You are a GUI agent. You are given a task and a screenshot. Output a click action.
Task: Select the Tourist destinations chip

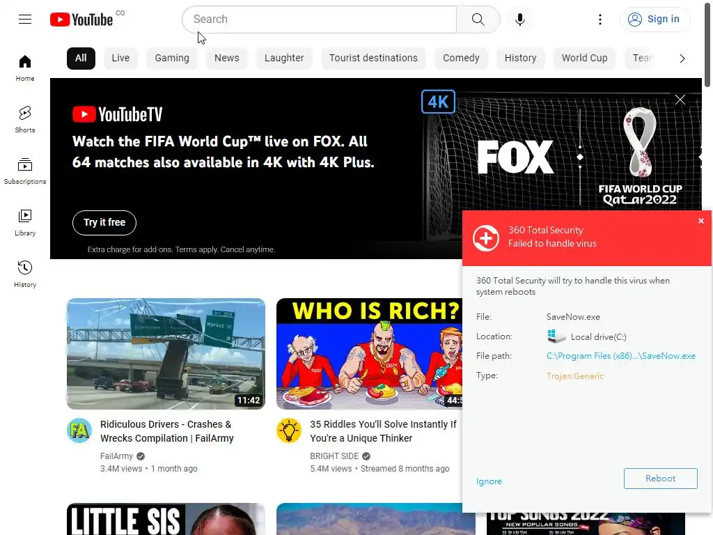pos(373,59)
